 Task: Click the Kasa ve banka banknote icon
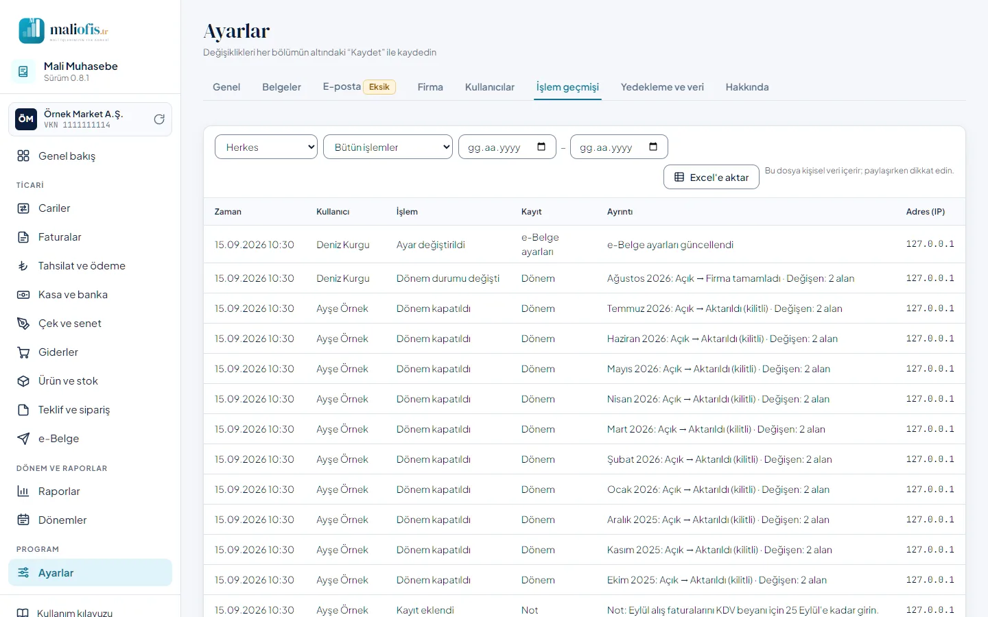tap(23, 295)
